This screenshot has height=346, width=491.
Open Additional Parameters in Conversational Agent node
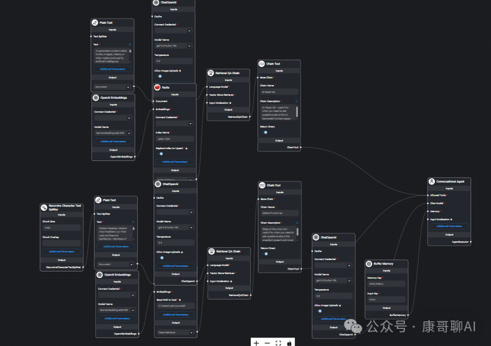(x=449, y=226)
